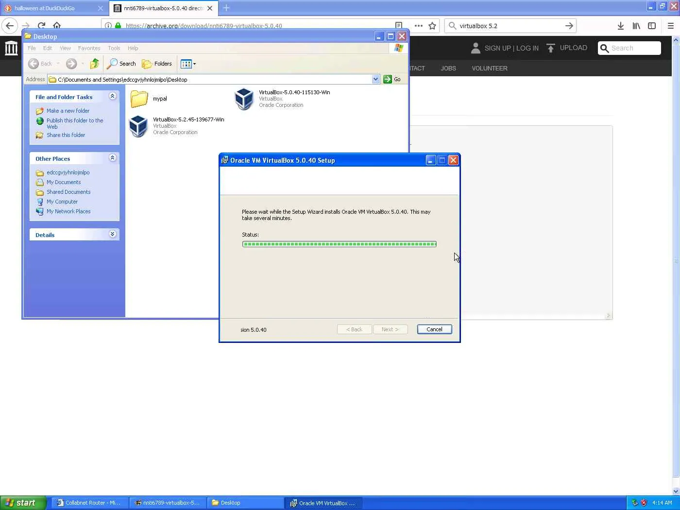Click the installation status progress bar
The image size is (680, 510).
click(x=340, y=244)
